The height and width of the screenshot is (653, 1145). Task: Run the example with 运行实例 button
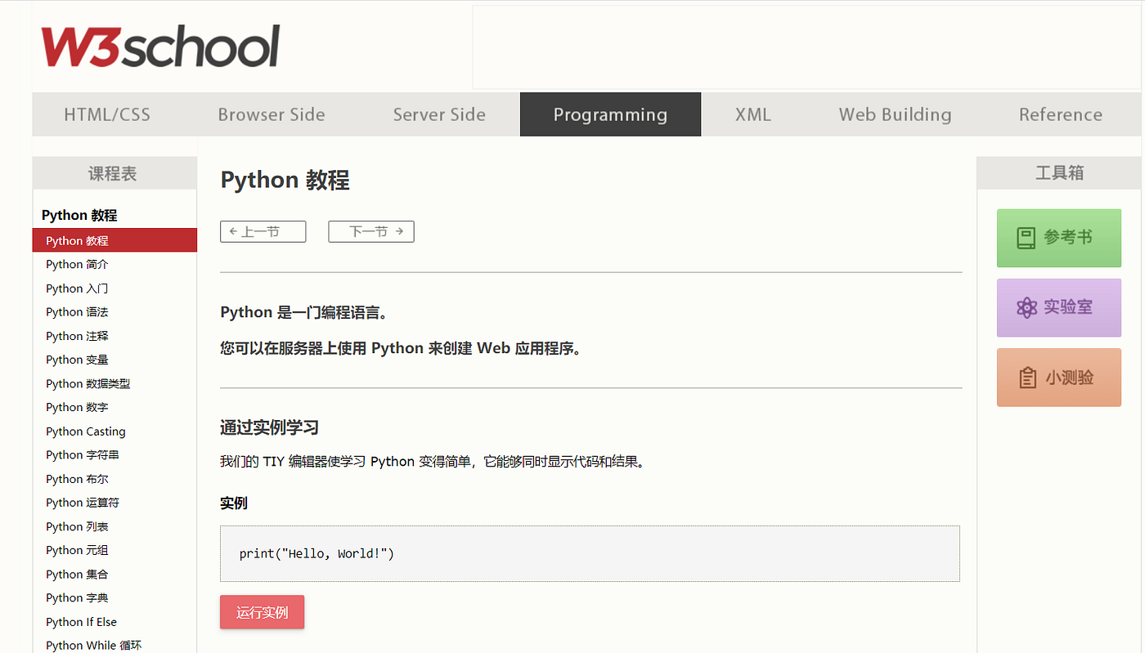tap(262, 611)
